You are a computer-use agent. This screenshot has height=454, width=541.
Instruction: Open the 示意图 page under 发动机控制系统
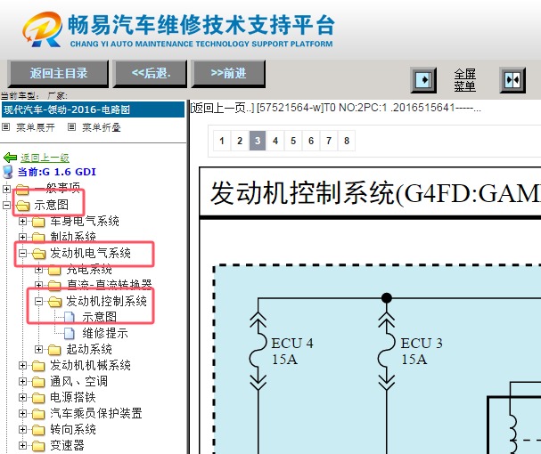coord(99,317)
